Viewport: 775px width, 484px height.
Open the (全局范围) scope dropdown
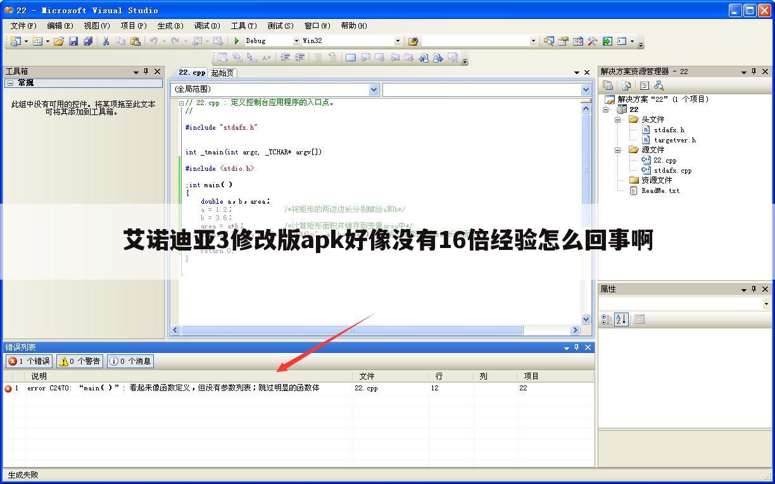(374, 90)
